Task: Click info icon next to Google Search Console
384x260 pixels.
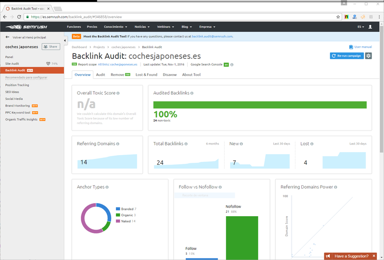Action: click(231, 65)
